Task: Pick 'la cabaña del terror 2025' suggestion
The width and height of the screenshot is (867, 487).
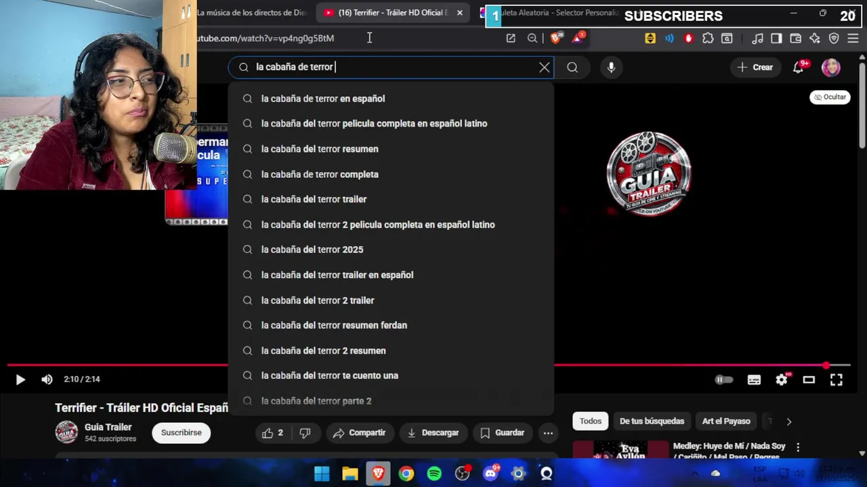Action: tap(391, 250)
